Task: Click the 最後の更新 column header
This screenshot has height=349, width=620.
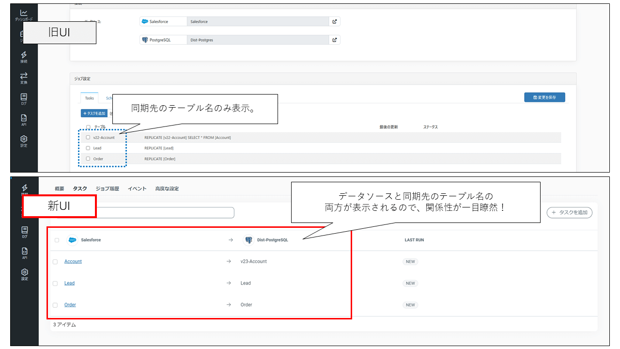Action: coord(388,127)
